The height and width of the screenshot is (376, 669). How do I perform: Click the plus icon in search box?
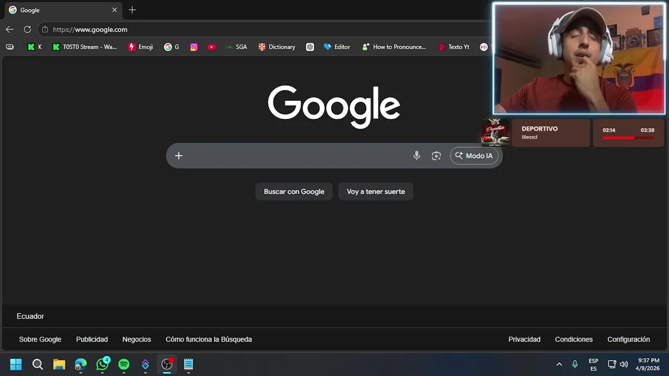179,156
